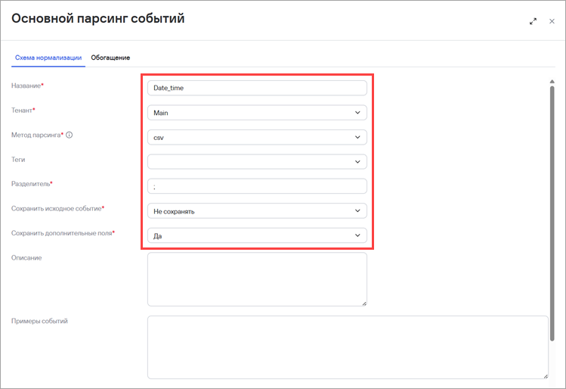Viewport: 566px width, 389px height.
Task: Click the info icon beside Метод парсинга
Action: [x=70, y=135]
